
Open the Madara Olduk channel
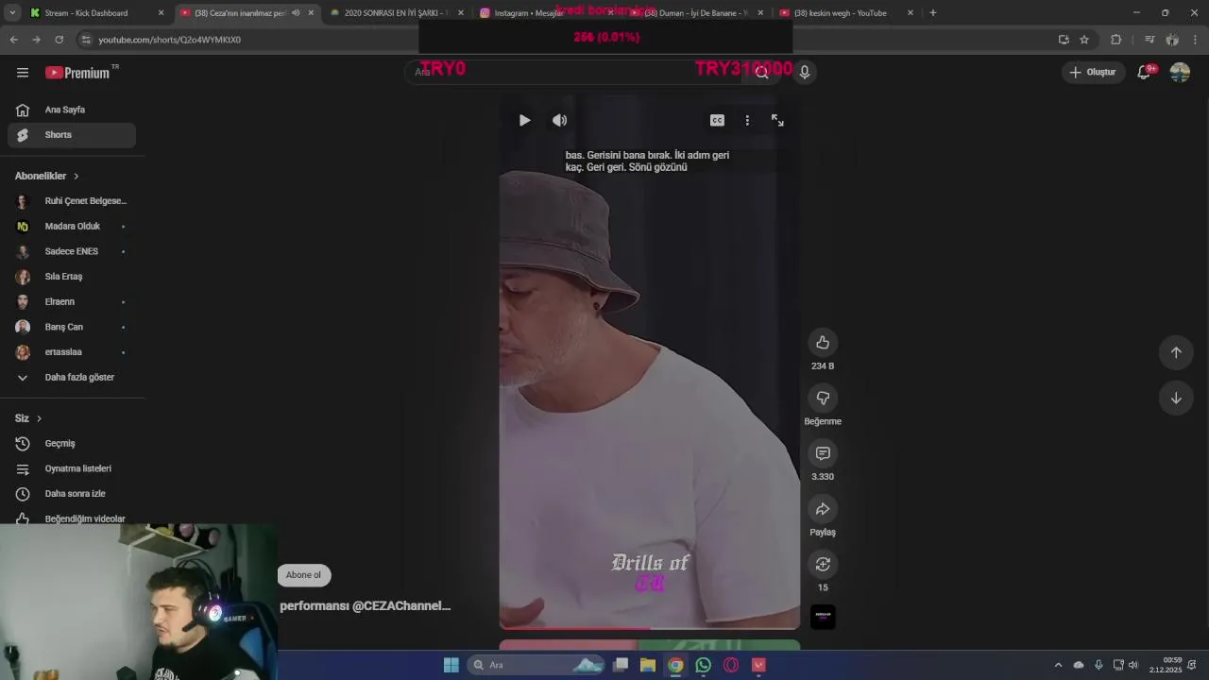click(x=72, y=227)
